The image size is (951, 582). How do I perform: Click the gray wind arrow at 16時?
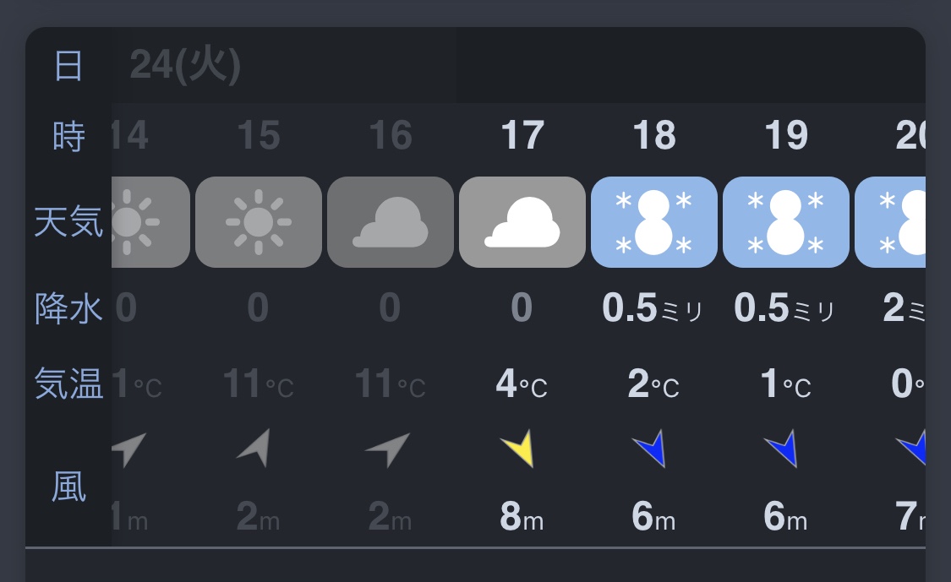(x=387, y=449)
